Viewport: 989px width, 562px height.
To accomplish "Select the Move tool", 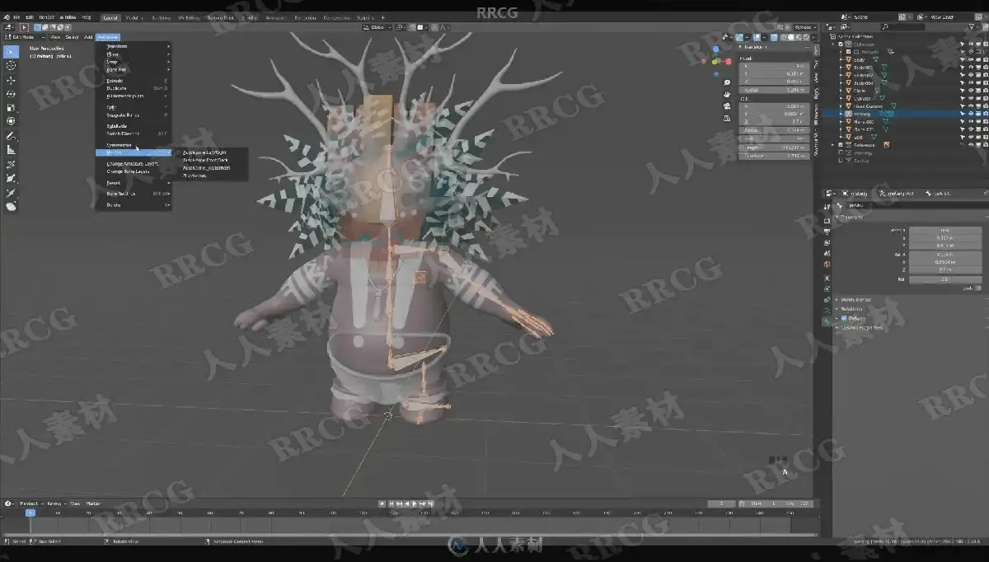I will [x=11, y=80].
